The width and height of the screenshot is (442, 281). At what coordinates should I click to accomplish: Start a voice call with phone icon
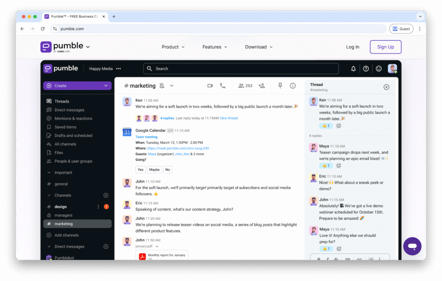(x=223, y=86)
